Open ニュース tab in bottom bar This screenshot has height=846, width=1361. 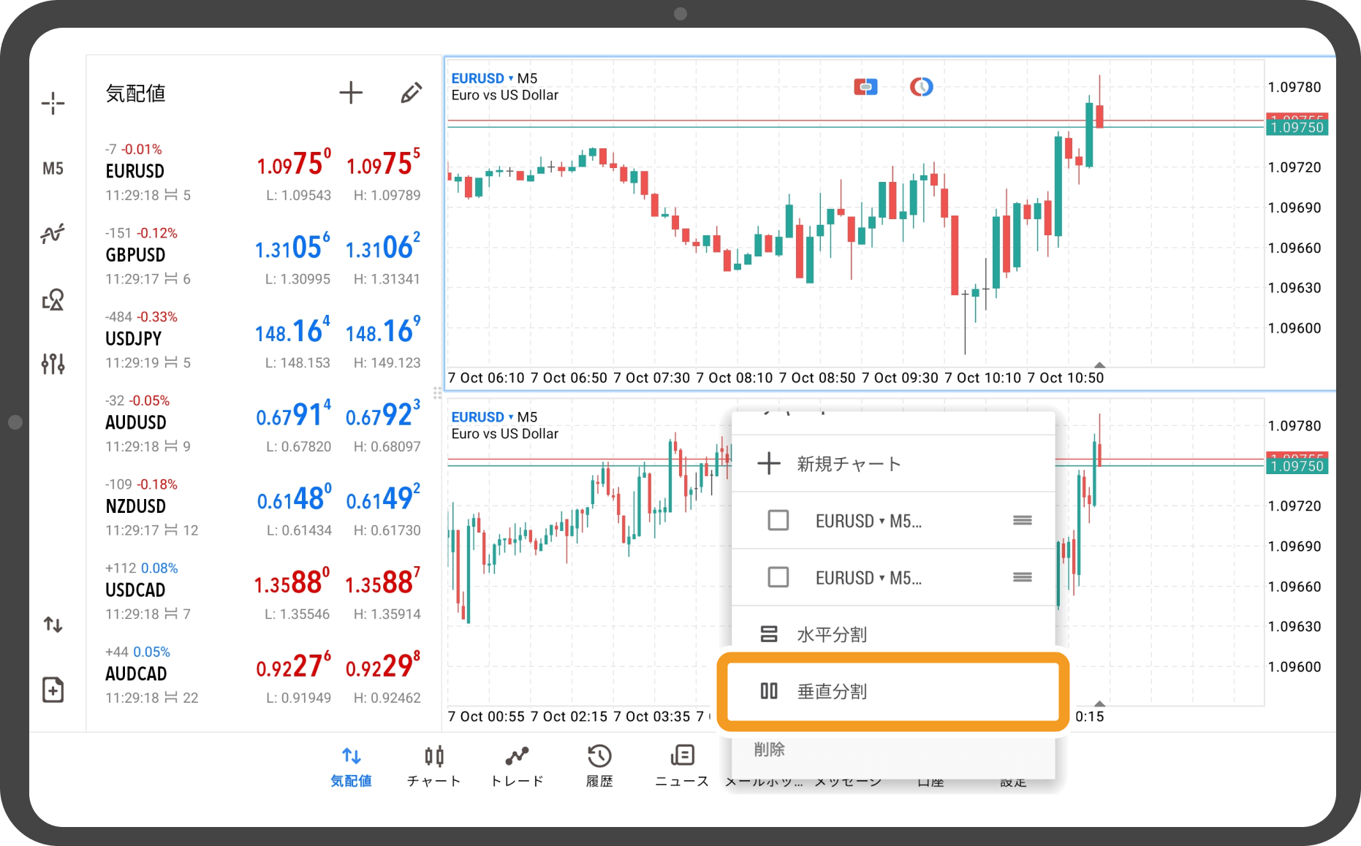(x=682, y=766)
